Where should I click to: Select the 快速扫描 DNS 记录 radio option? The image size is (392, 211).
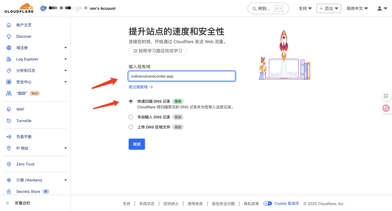(131, 101)
